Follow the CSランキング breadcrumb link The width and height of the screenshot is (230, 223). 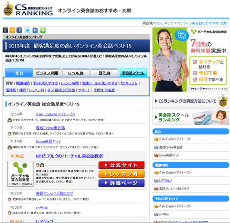point(164,23)
